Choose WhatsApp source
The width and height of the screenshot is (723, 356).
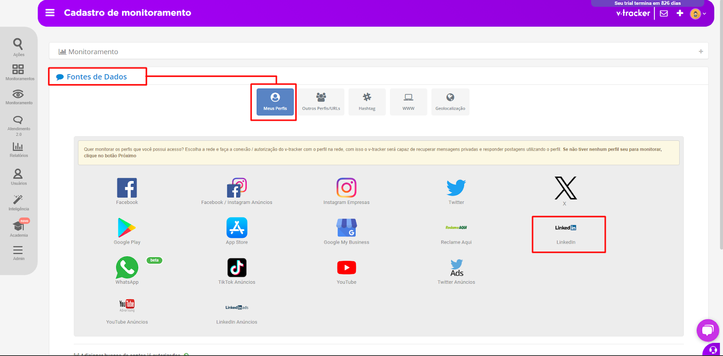click(x=127, y=271)
